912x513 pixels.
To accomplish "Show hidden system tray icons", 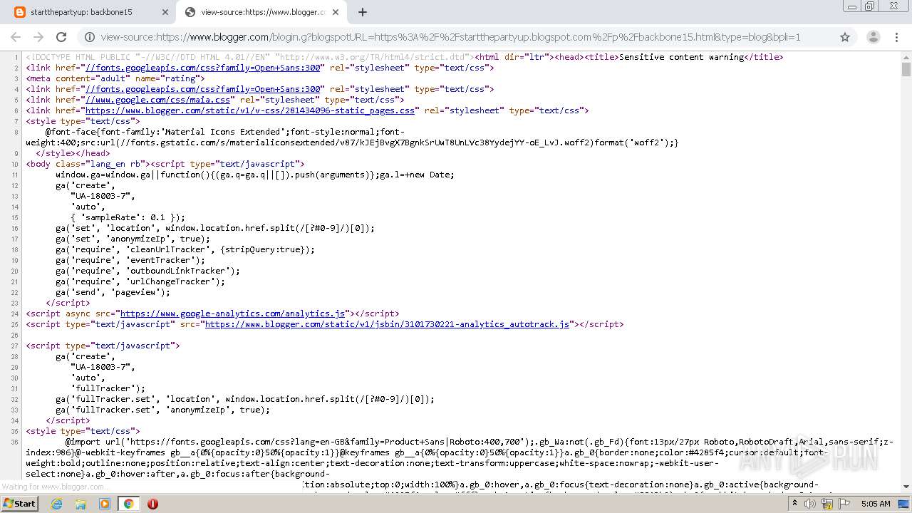I will pos(795,503).
